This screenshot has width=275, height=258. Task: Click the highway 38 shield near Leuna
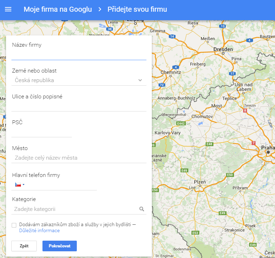(x=110, y=29)
